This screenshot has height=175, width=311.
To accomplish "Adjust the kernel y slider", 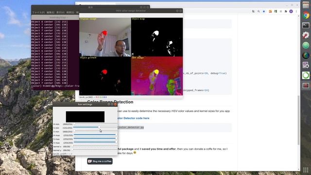I will 95,150.
